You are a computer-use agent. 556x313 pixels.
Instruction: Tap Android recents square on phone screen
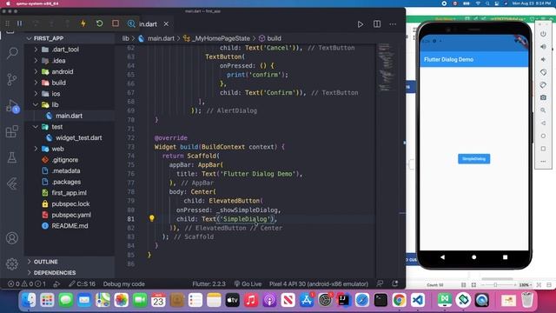(x=505, y=257)
